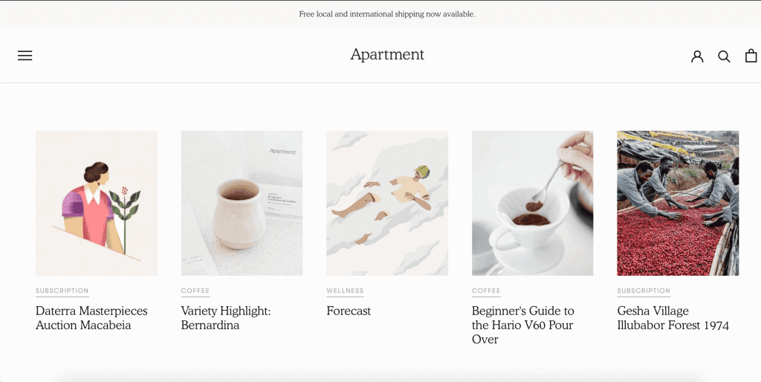Select COFFEE tag above Beginner's Guide

pyautogui.click(x=486, y=291)
